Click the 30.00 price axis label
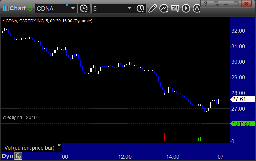 coord(238,62)
